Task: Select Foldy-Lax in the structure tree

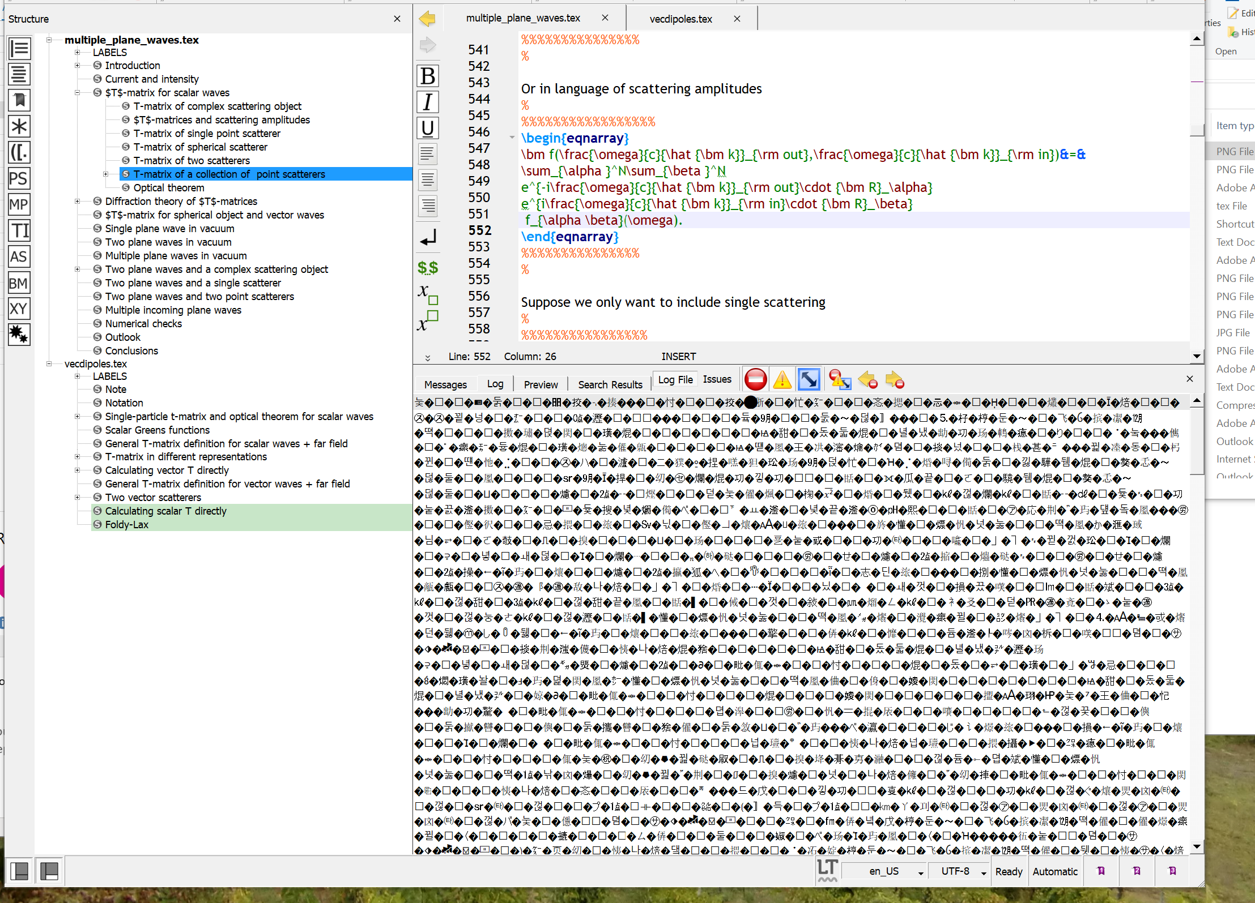Action: 127,524
